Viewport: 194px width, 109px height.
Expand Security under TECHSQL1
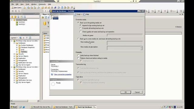click(14, 54)
